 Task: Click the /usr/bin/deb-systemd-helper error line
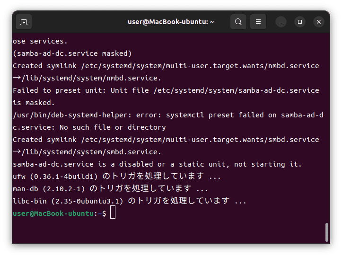(168, 115)
